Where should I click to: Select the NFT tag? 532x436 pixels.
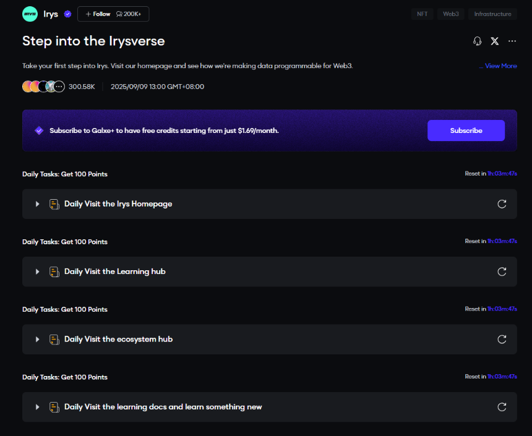pos(422,14)
